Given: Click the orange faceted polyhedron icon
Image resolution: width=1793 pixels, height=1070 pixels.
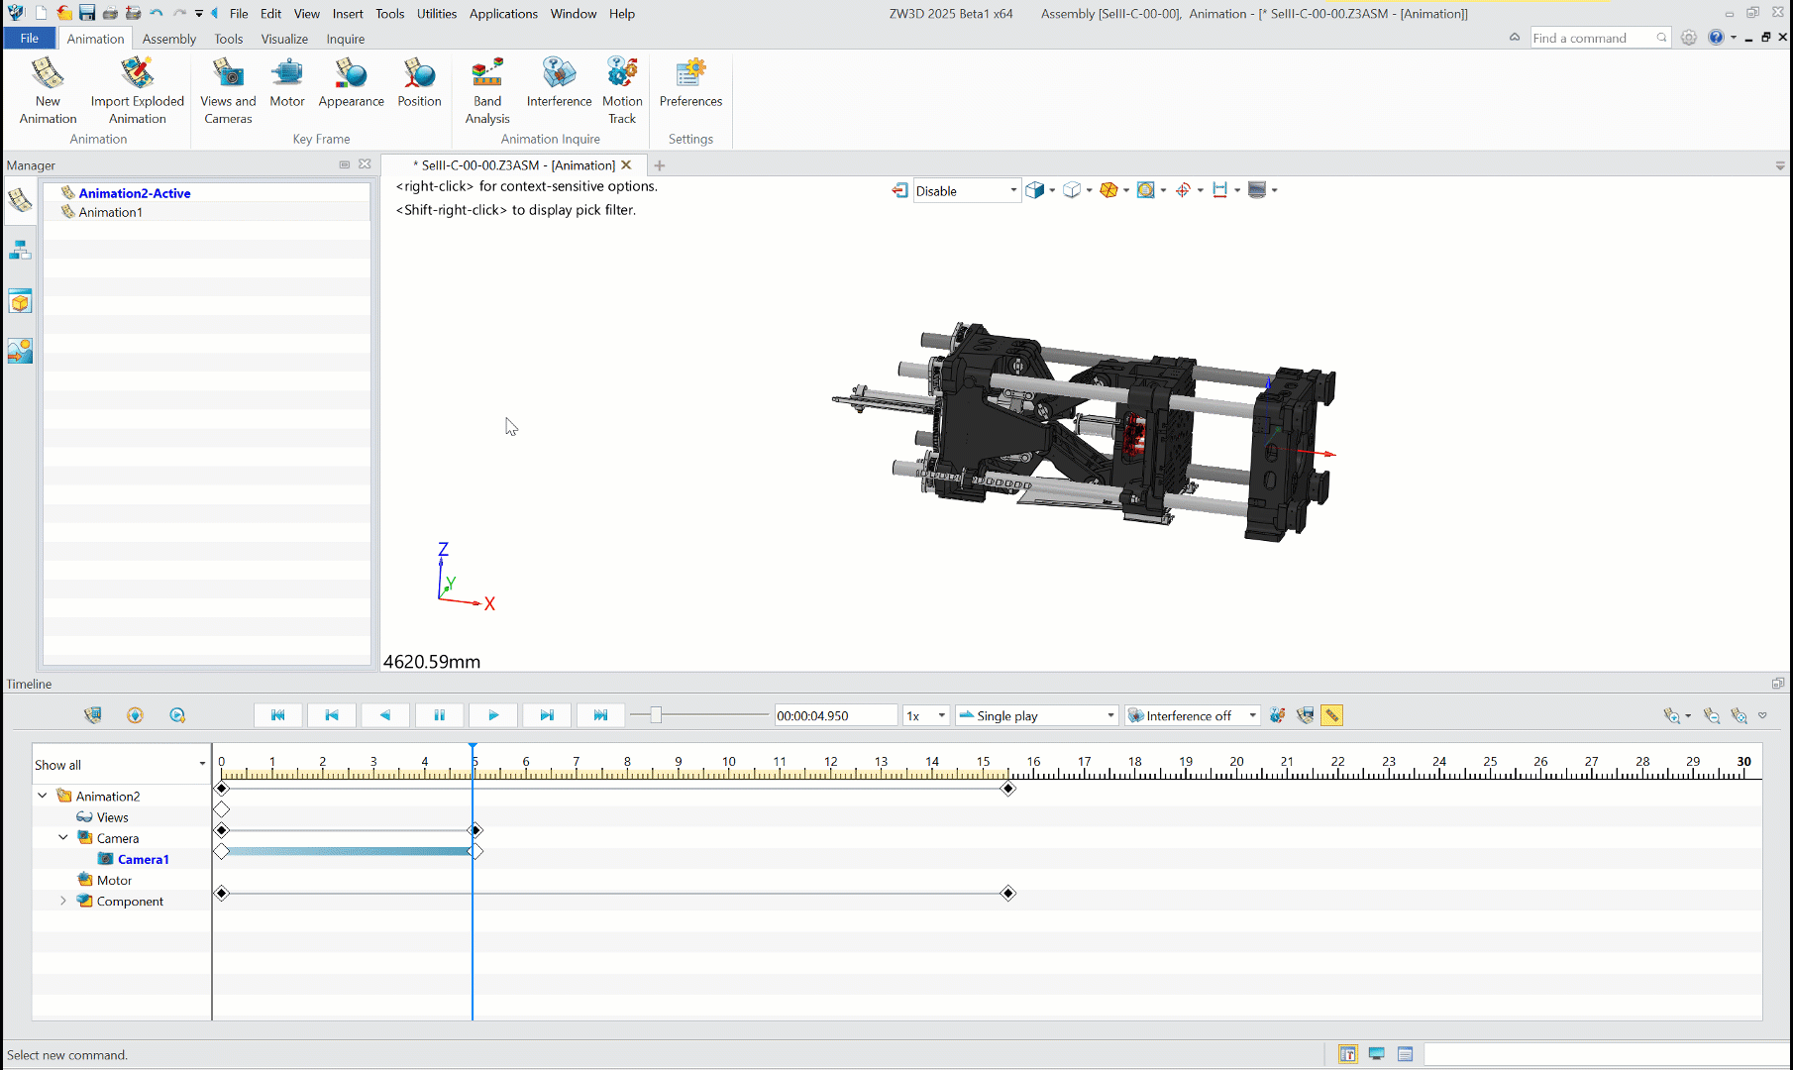Looking at the screenshot, I should [x=1108, y=190].
